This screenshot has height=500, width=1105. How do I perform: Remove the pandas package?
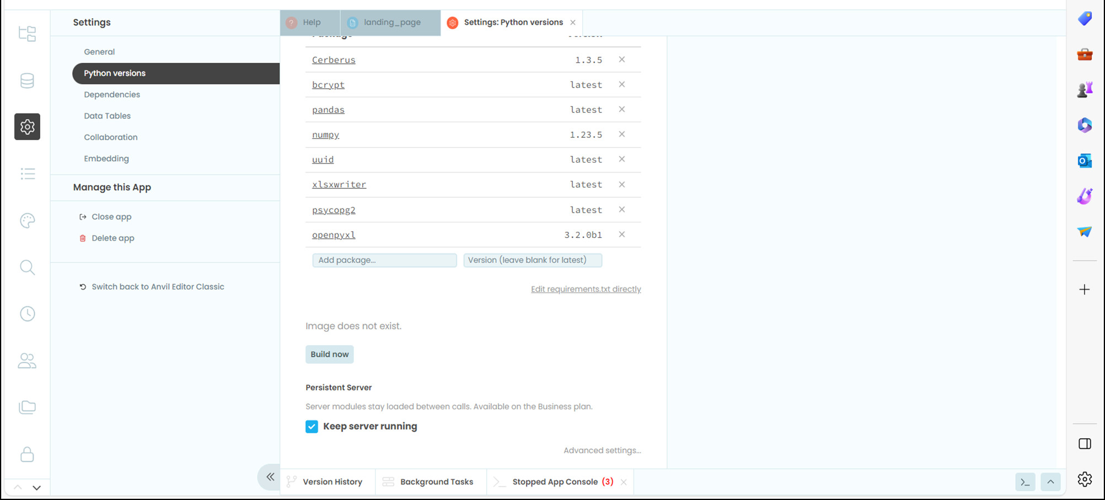(x=621, y=109)
